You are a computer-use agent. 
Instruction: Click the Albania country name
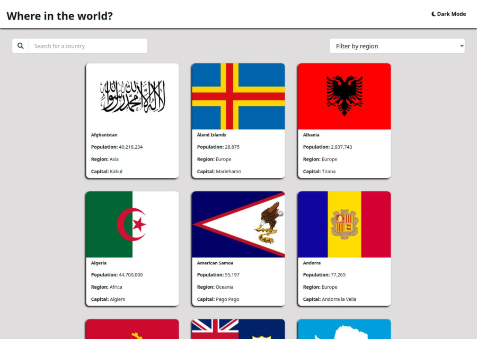point(311,135)
